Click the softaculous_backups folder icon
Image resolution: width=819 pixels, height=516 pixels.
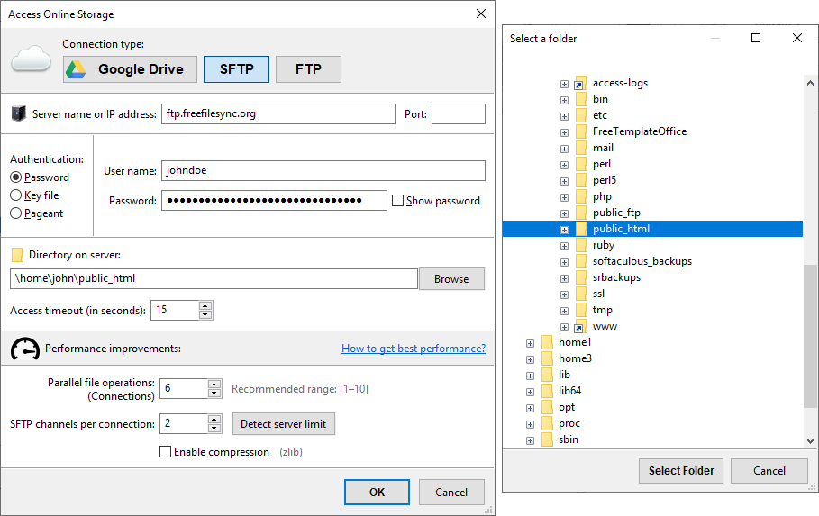click(581, 261)
